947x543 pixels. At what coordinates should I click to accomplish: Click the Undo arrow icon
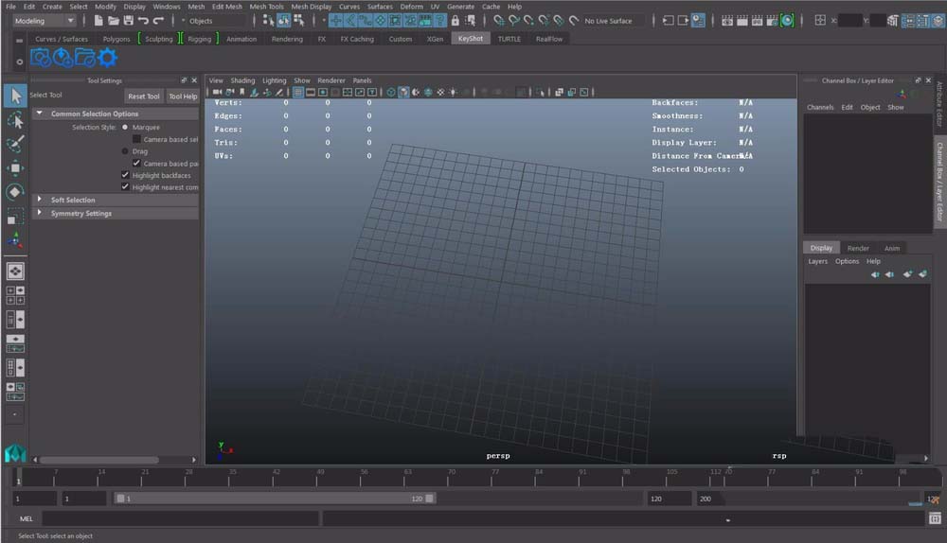coord(143,20)
